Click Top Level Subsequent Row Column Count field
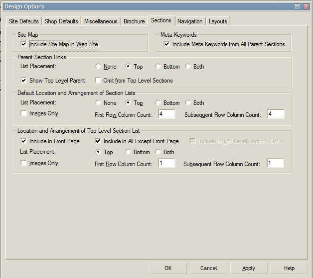 pyautogui.click(x=275, y=164)
